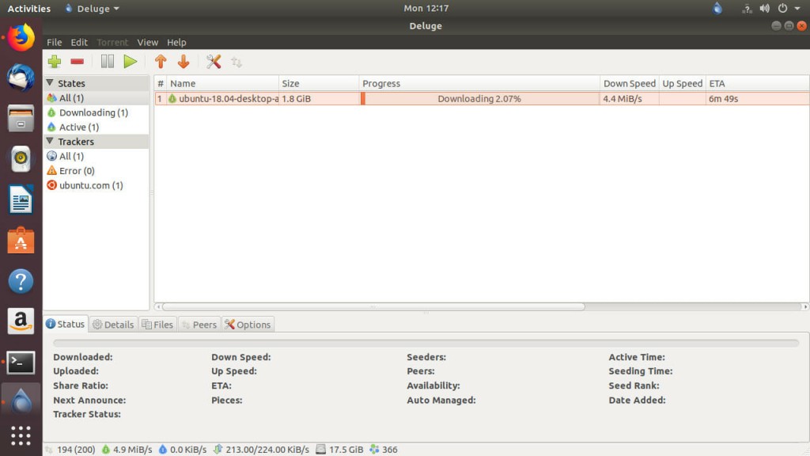The image size is (810, 456).
Task: Click the 4.4 MiB/s down speed cell
Action: pos(629,98)
